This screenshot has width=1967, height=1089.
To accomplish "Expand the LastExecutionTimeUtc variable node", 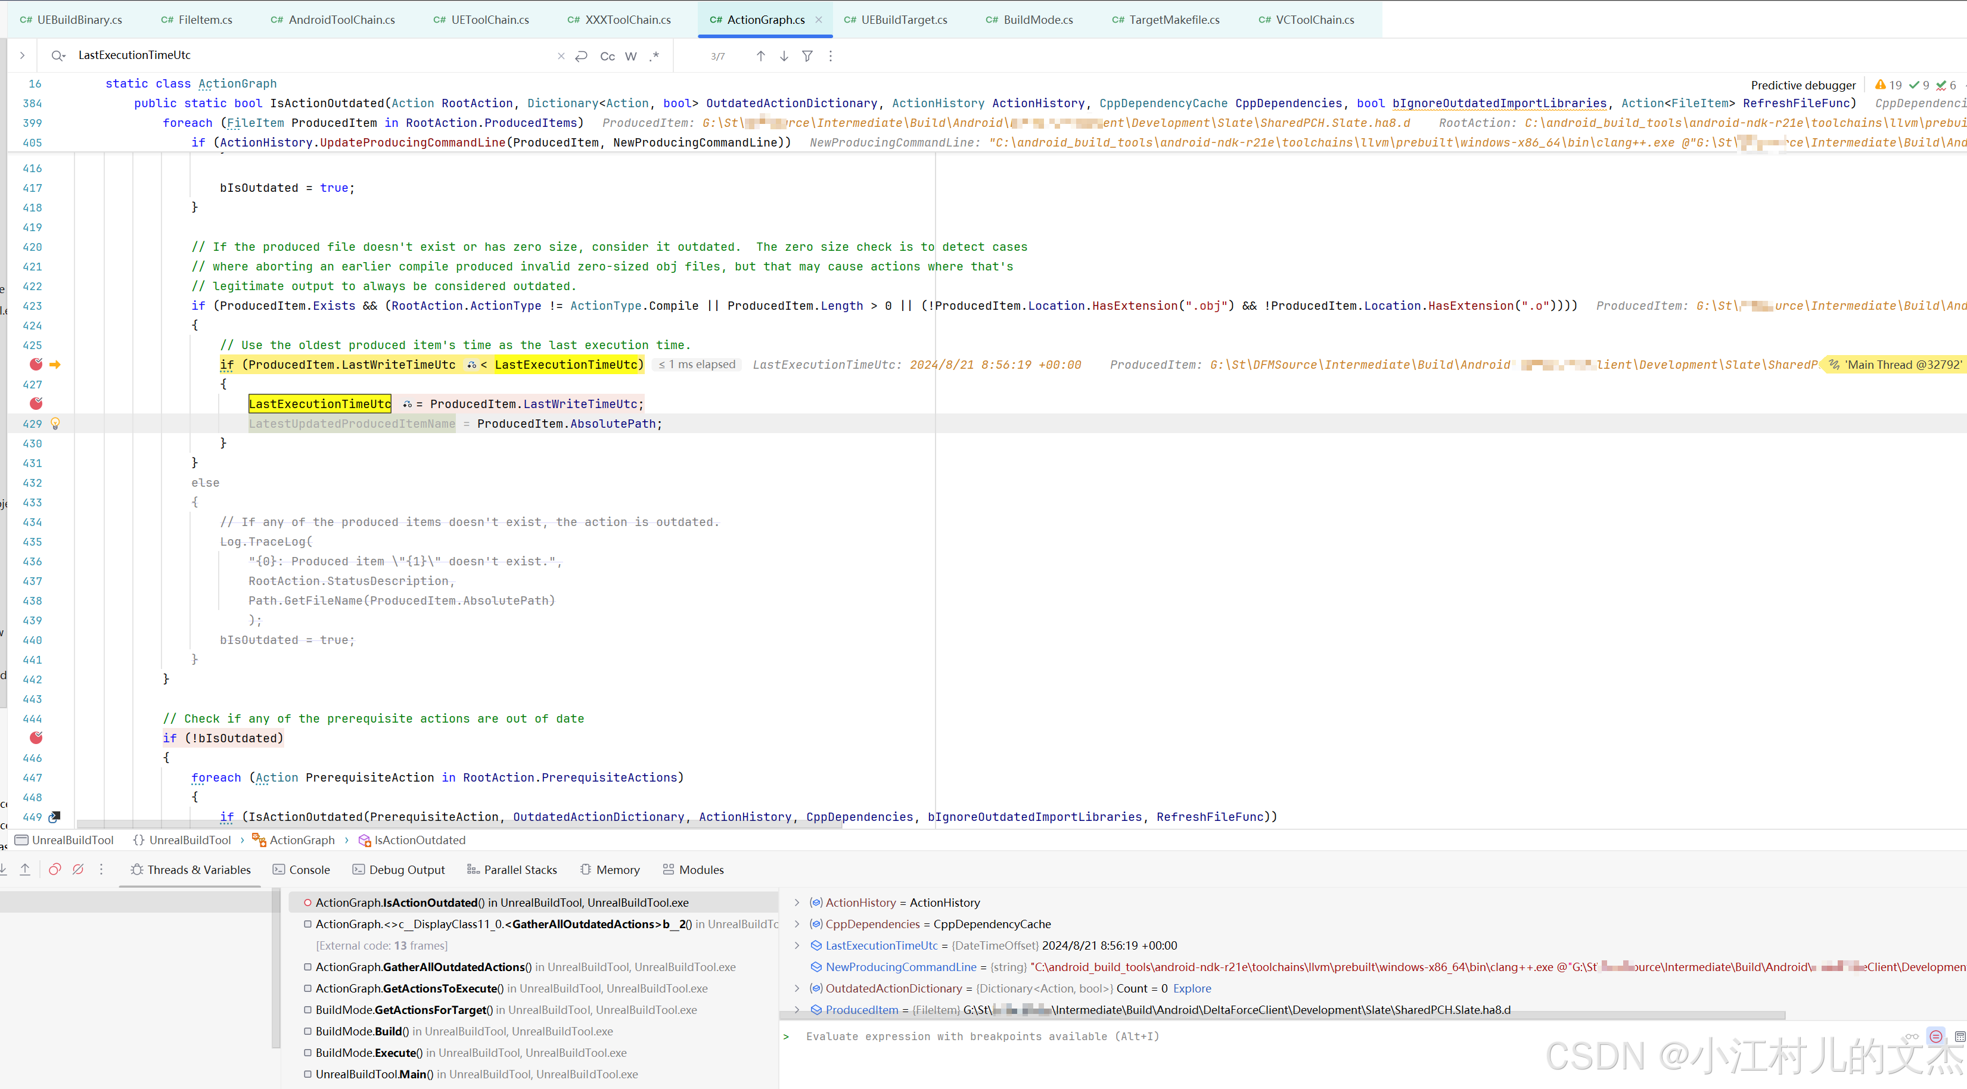I will coord(797,945).
